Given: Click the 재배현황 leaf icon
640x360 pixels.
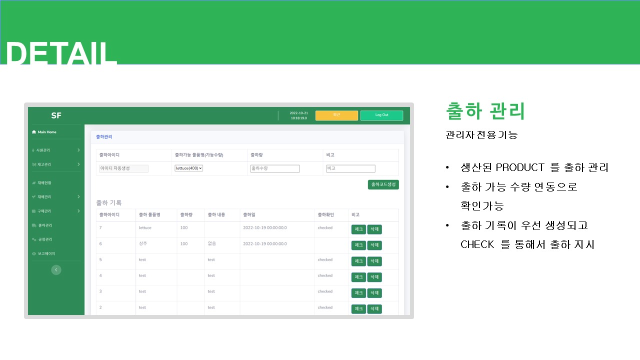Looking at the screenshot, I should [33, 183].
